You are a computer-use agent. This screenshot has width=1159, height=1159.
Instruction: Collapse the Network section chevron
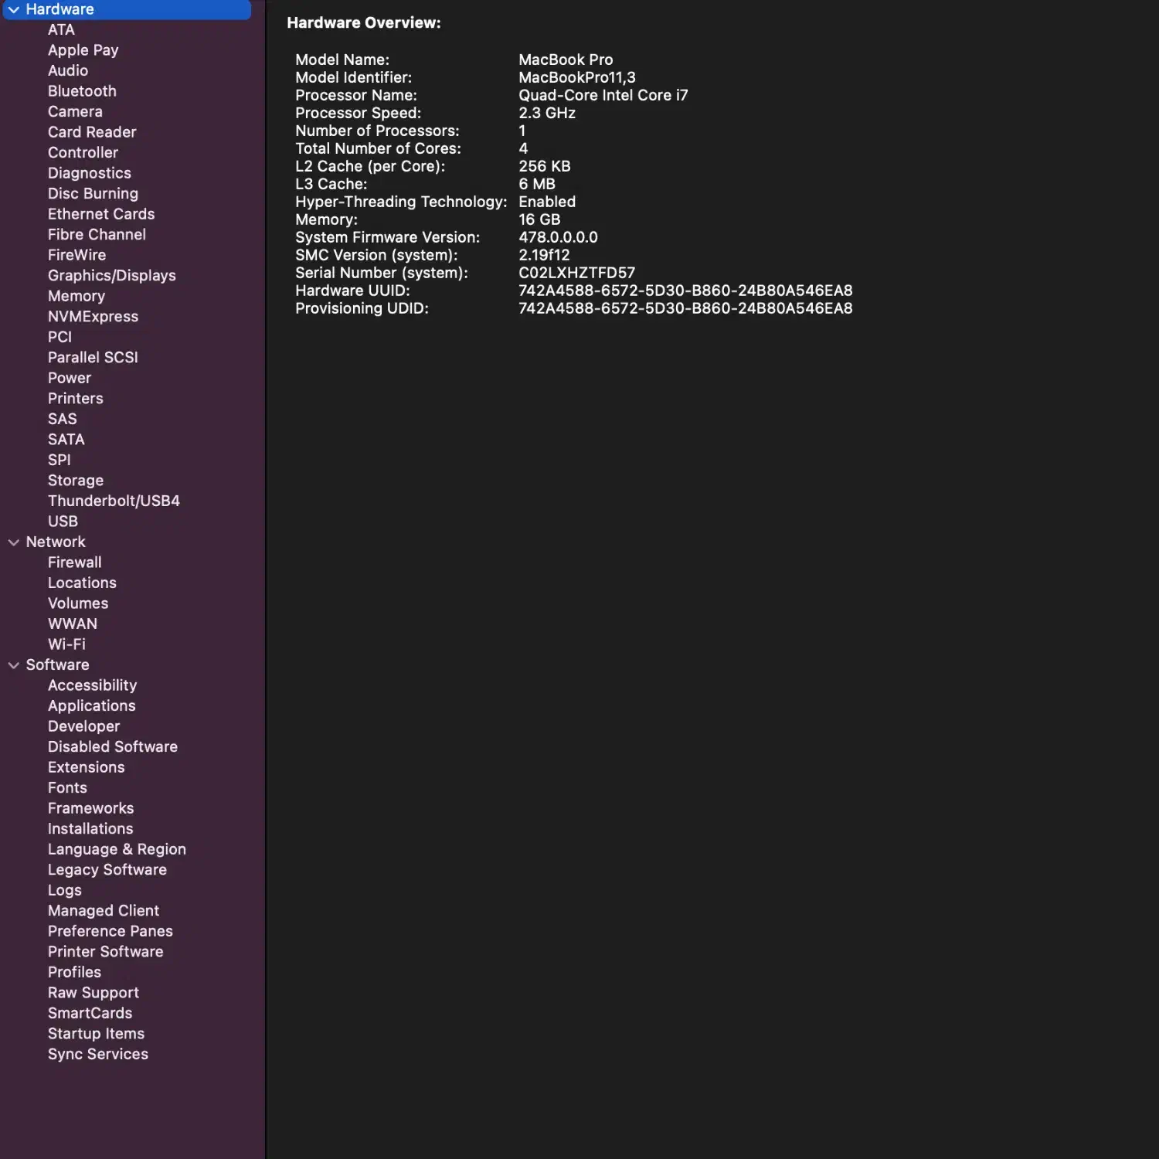click(x=14, y=542)
